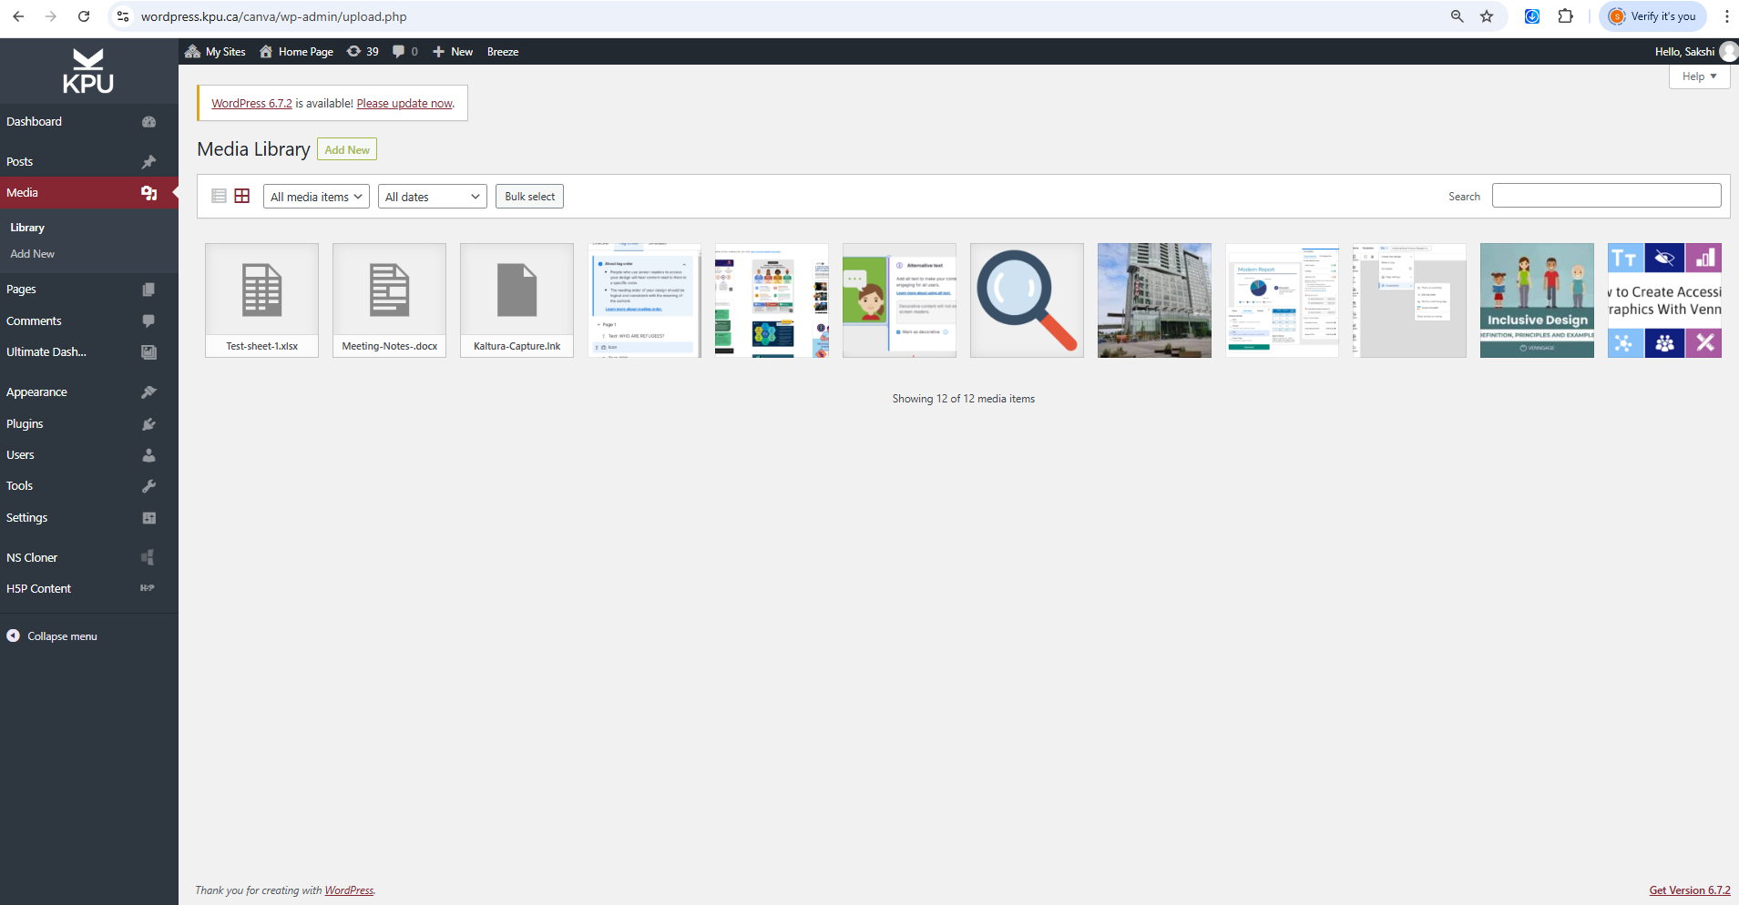Click the Posts pushpin icon
The image size is (1739, 905).
pyautogui.click(x=149, y=162)
